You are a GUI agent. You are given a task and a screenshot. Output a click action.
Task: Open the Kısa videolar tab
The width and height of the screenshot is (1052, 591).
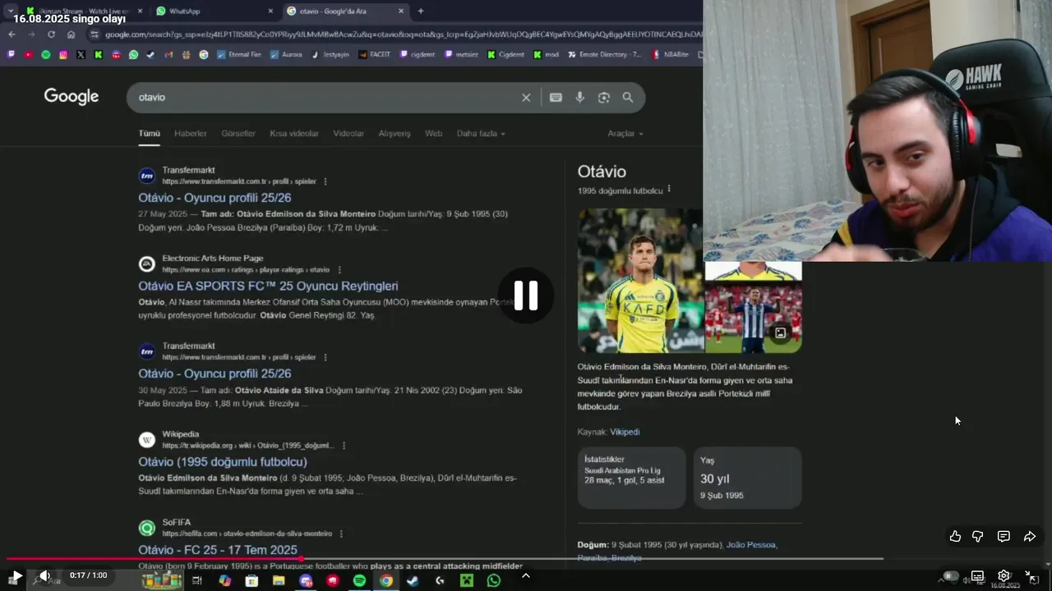tap(294, 133)
